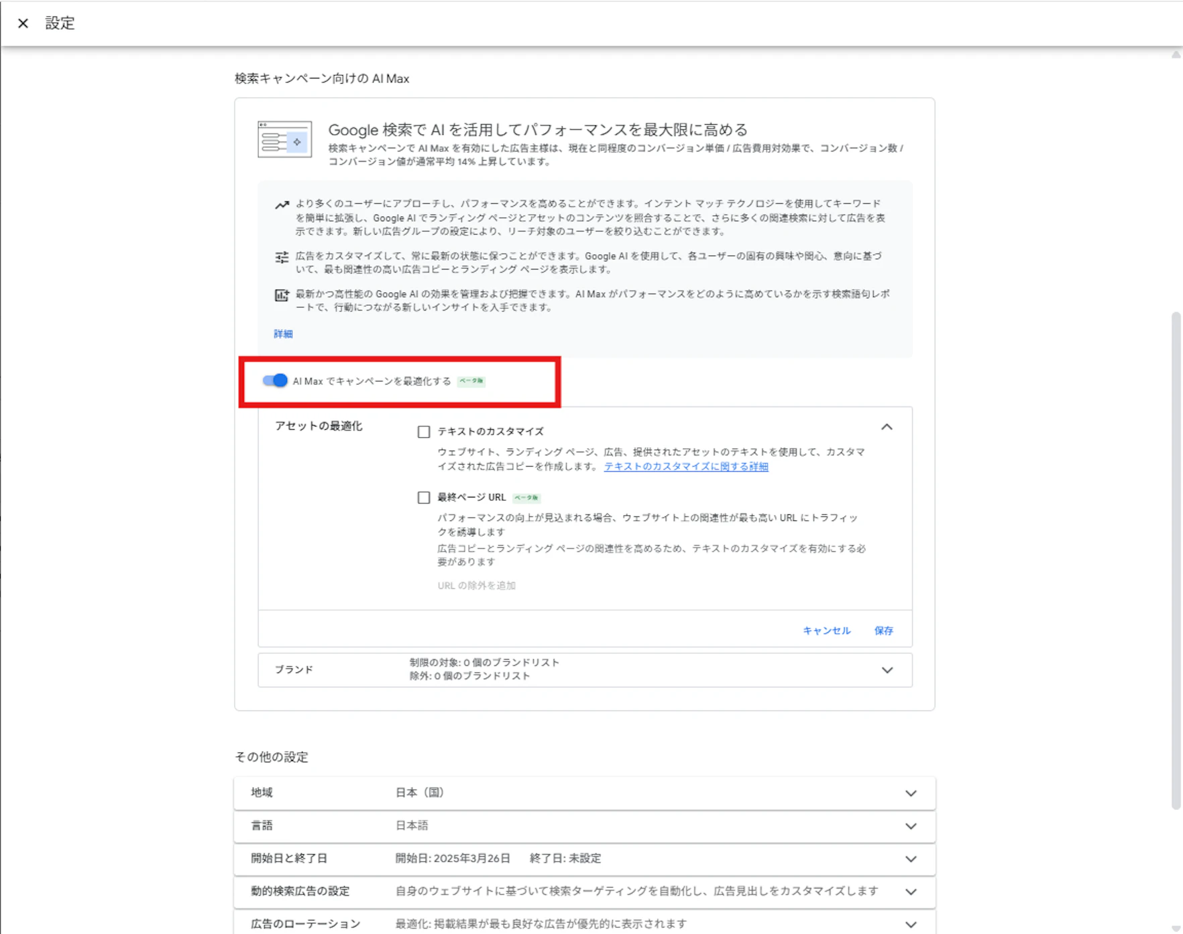
Task: Expand the 開始日と終了日 row
Action: [x=585, y=858]
